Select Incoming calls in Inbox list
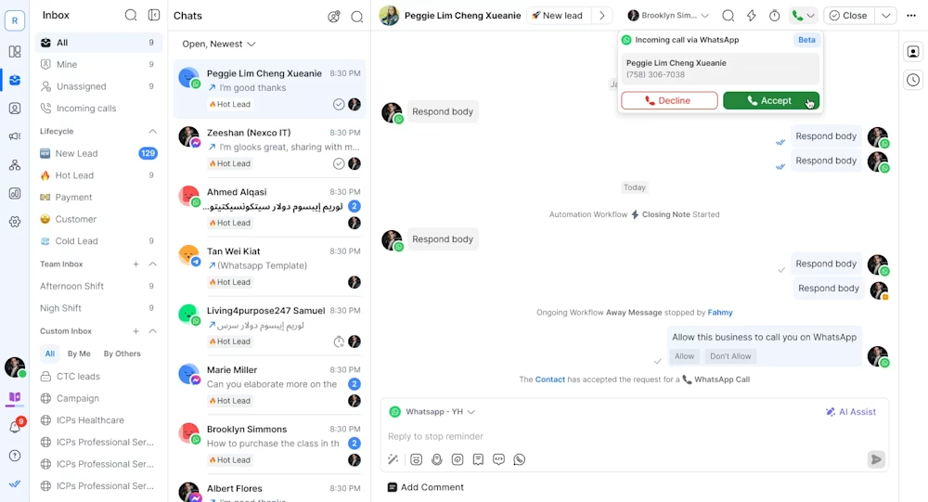The height and width of the screenshot is (502, 928). pos(98,109)
